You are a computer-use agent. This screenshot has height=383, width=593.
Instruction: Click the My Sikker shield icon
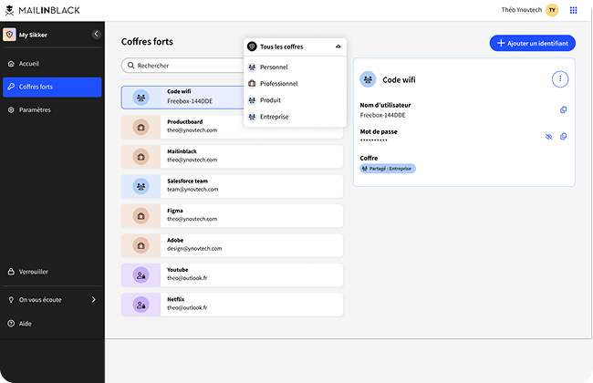click(9, 35)
